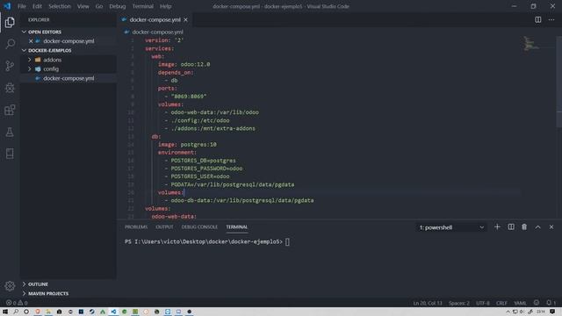This screenshot has width=562, height=316.
Task: Open the powershell terminal selector dropdown
Action: [451, 227]
